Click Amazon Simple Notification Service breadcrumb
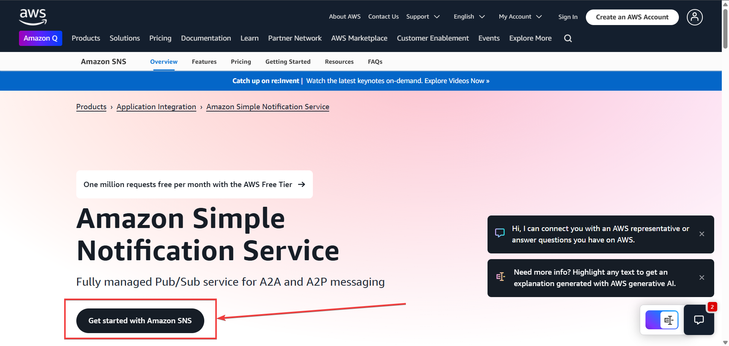 point(268,107)
